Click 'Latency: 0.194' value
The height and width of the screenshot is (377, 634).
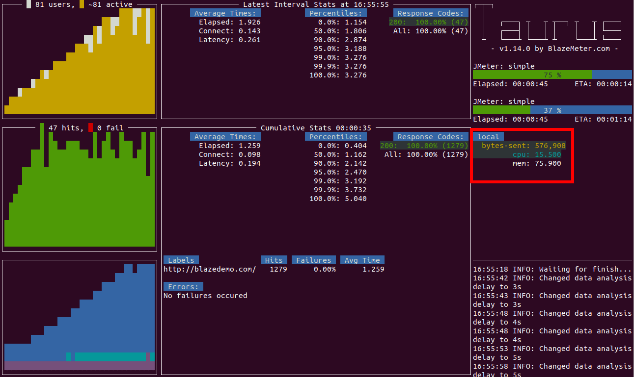click(230, 163)
